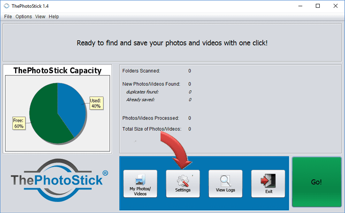Click the duplicates found label
345x213 pixels.
click(142, 92)
